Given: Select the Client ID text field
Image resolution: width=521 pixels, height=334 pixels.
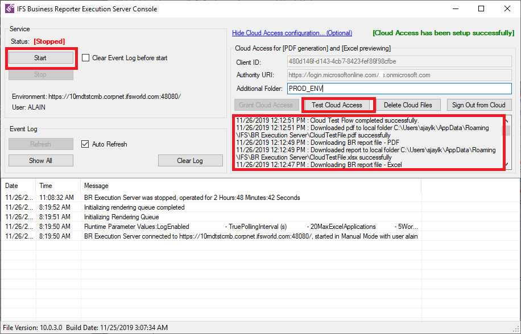Looking at the screenshot, I should 399,61.
